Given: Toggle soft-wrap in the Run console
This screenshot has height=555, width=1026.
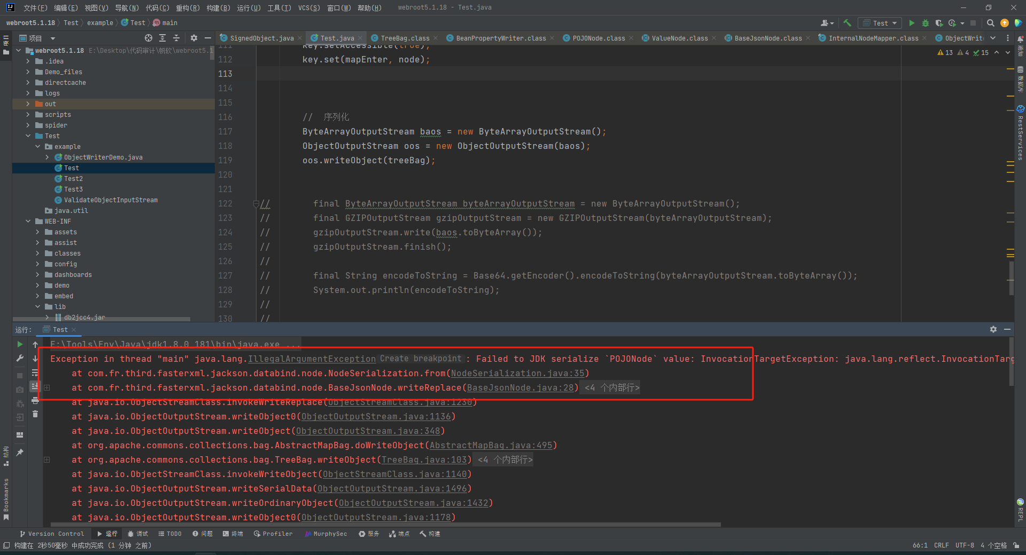Looking at the screenshot, I should point(35,372).
